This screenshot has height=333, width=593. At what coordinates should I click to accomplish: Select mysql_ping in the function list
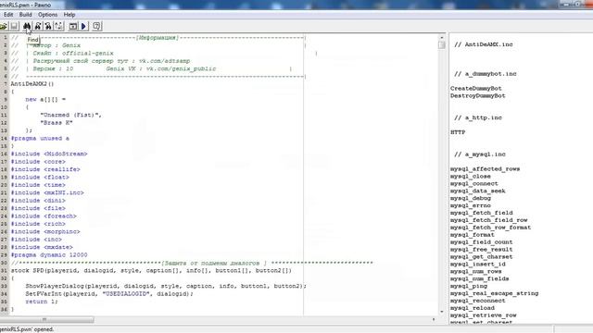coord(468,286)
